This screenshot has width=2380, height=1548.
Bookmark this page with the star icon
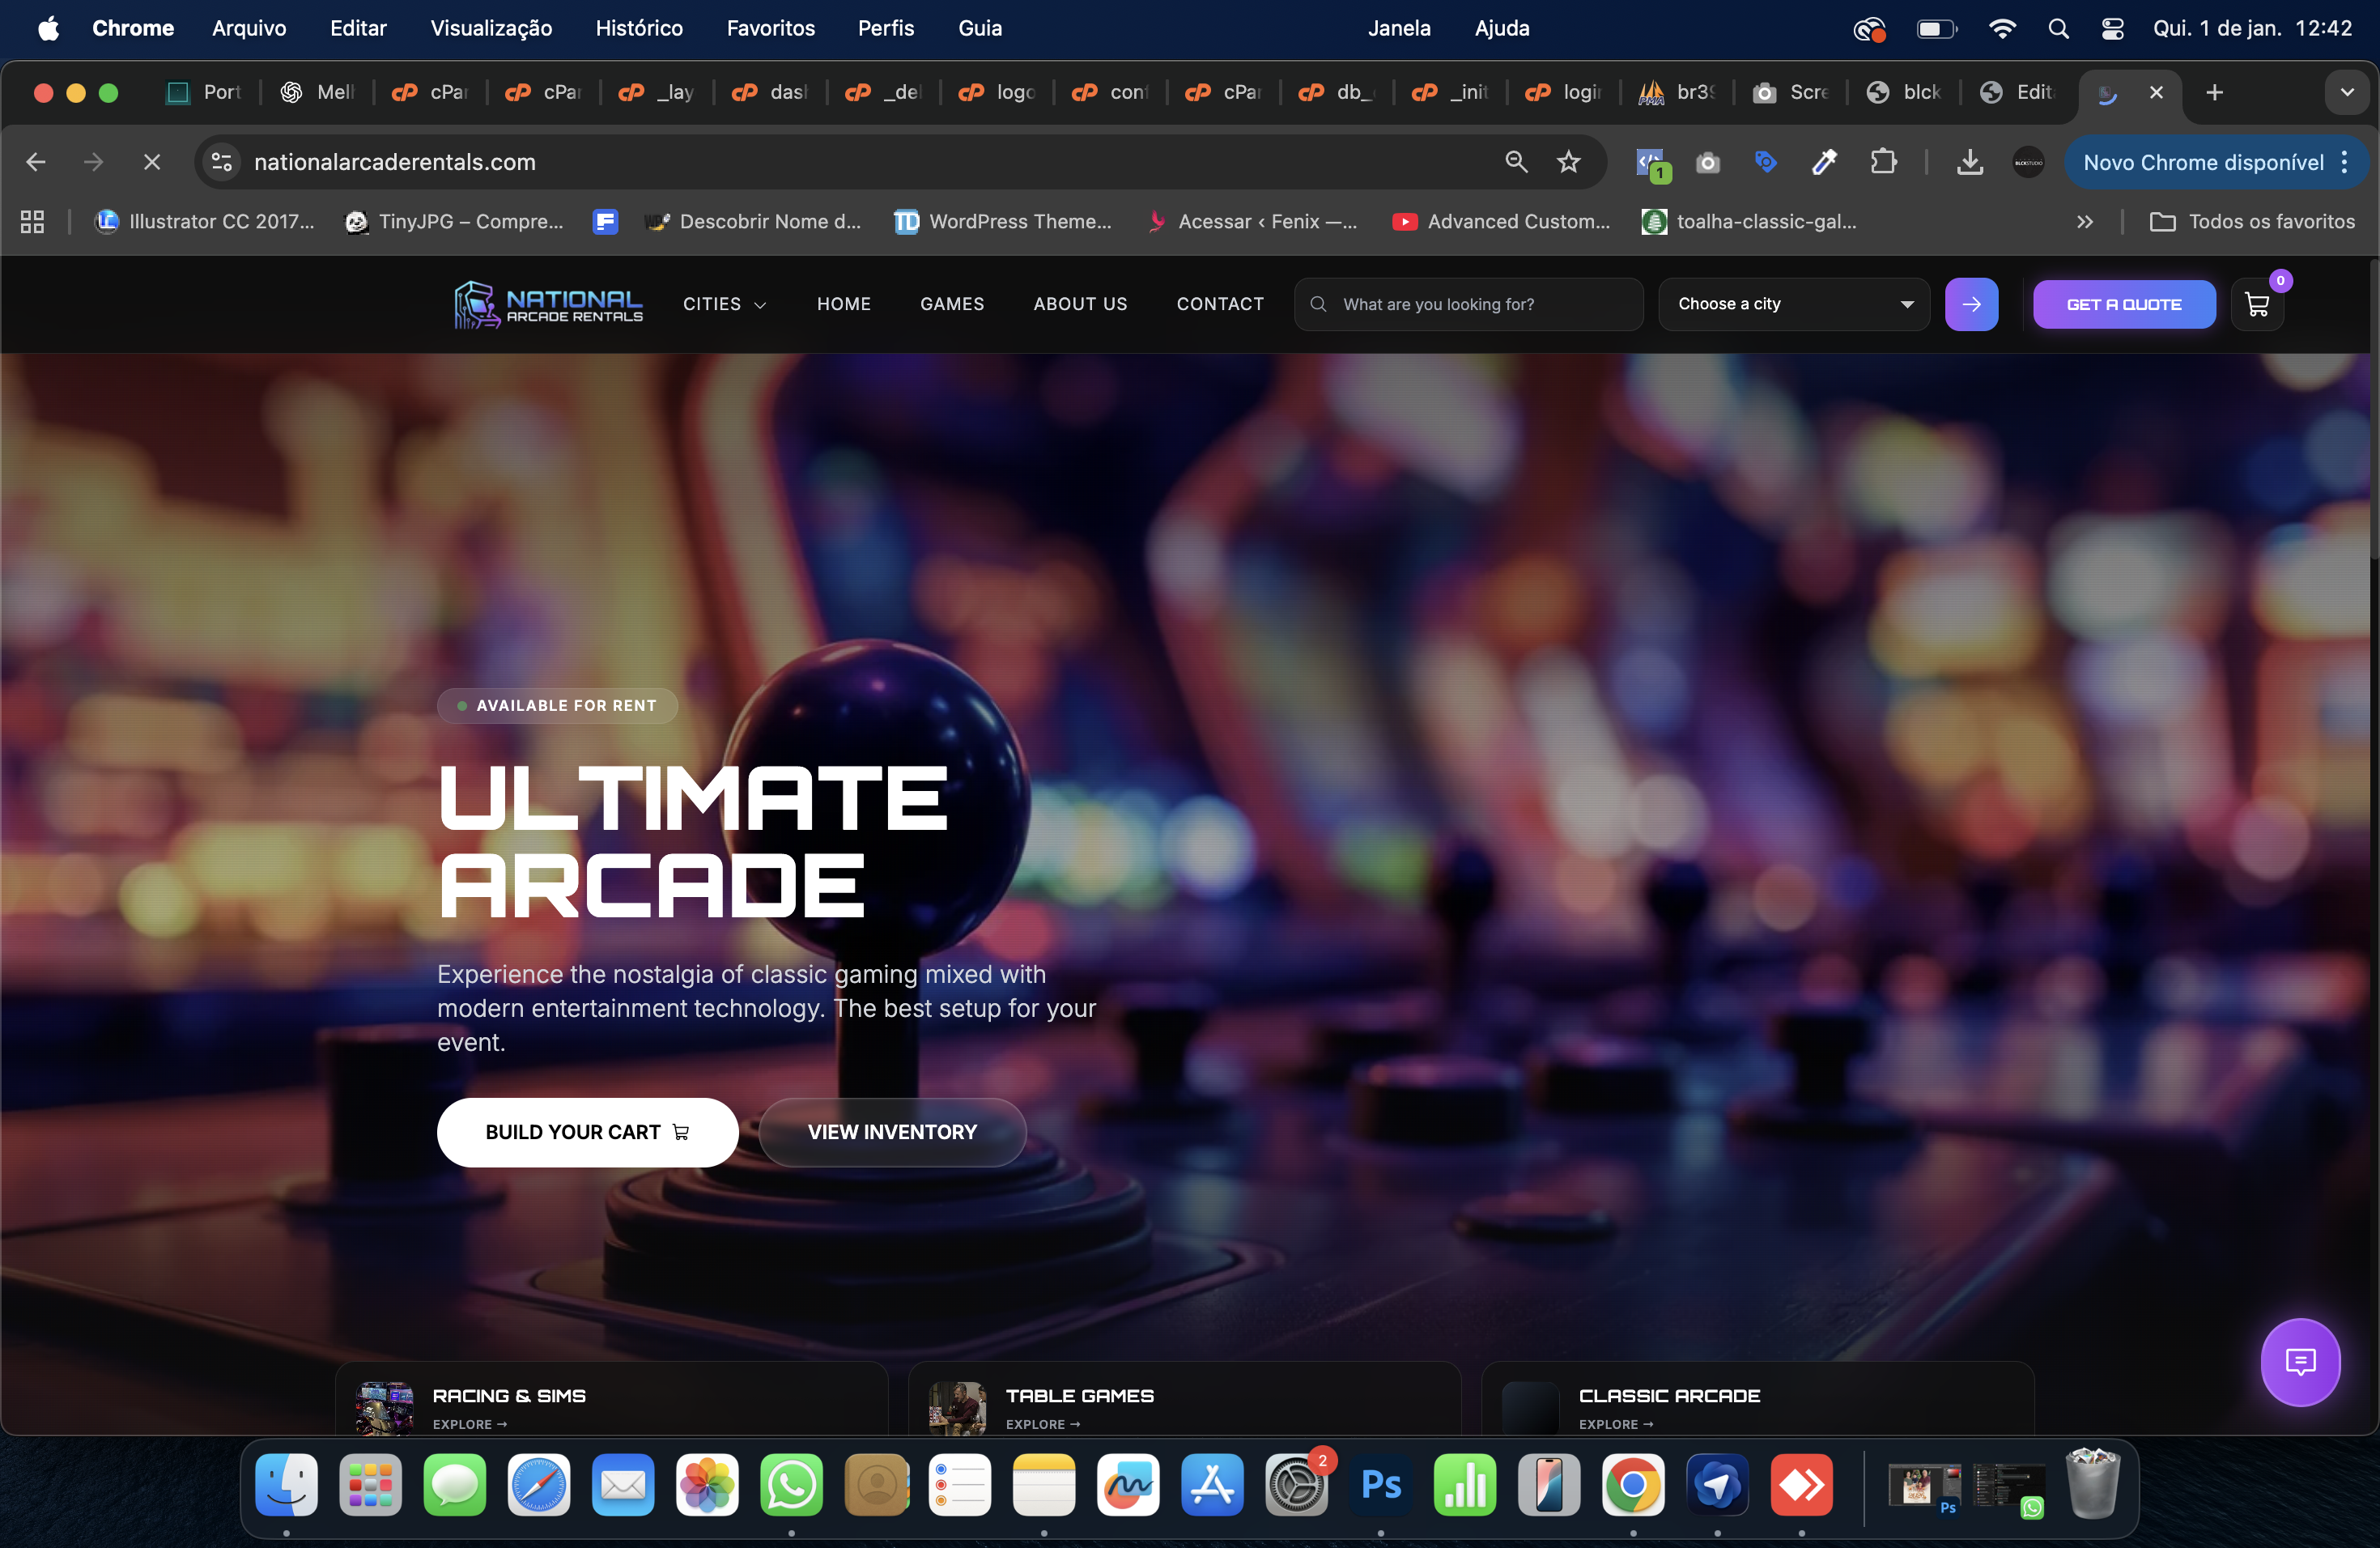coord(1568,162)
